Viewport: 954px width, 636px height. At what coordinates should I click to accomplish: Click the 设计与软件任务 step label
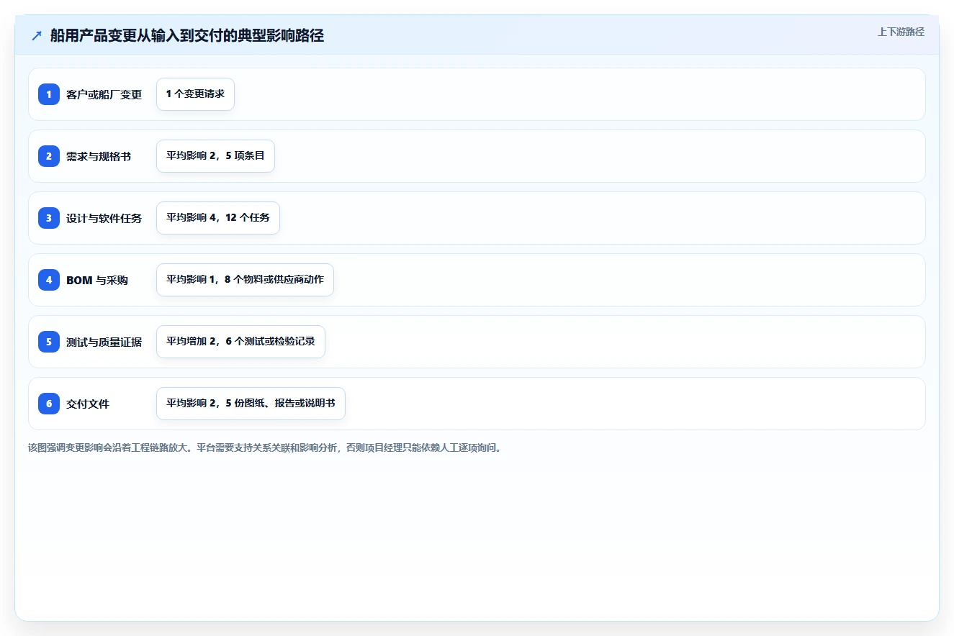pyautogui.click(x=104, y=219)
